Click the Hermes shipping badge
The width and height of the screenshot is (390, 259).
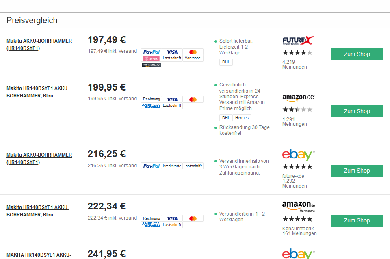pyautogui.click(x=242, y=118)
